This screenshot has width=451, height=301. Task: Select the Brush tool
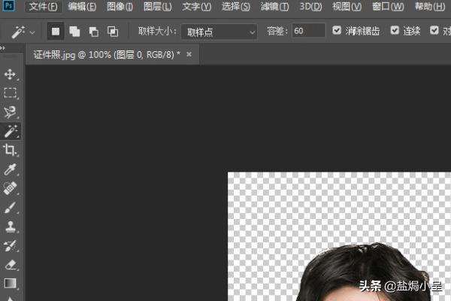point(11,207)
